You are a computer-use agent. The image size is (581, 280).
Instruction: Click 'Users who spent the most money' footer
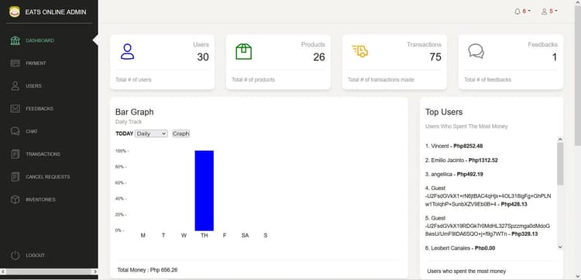466,271
